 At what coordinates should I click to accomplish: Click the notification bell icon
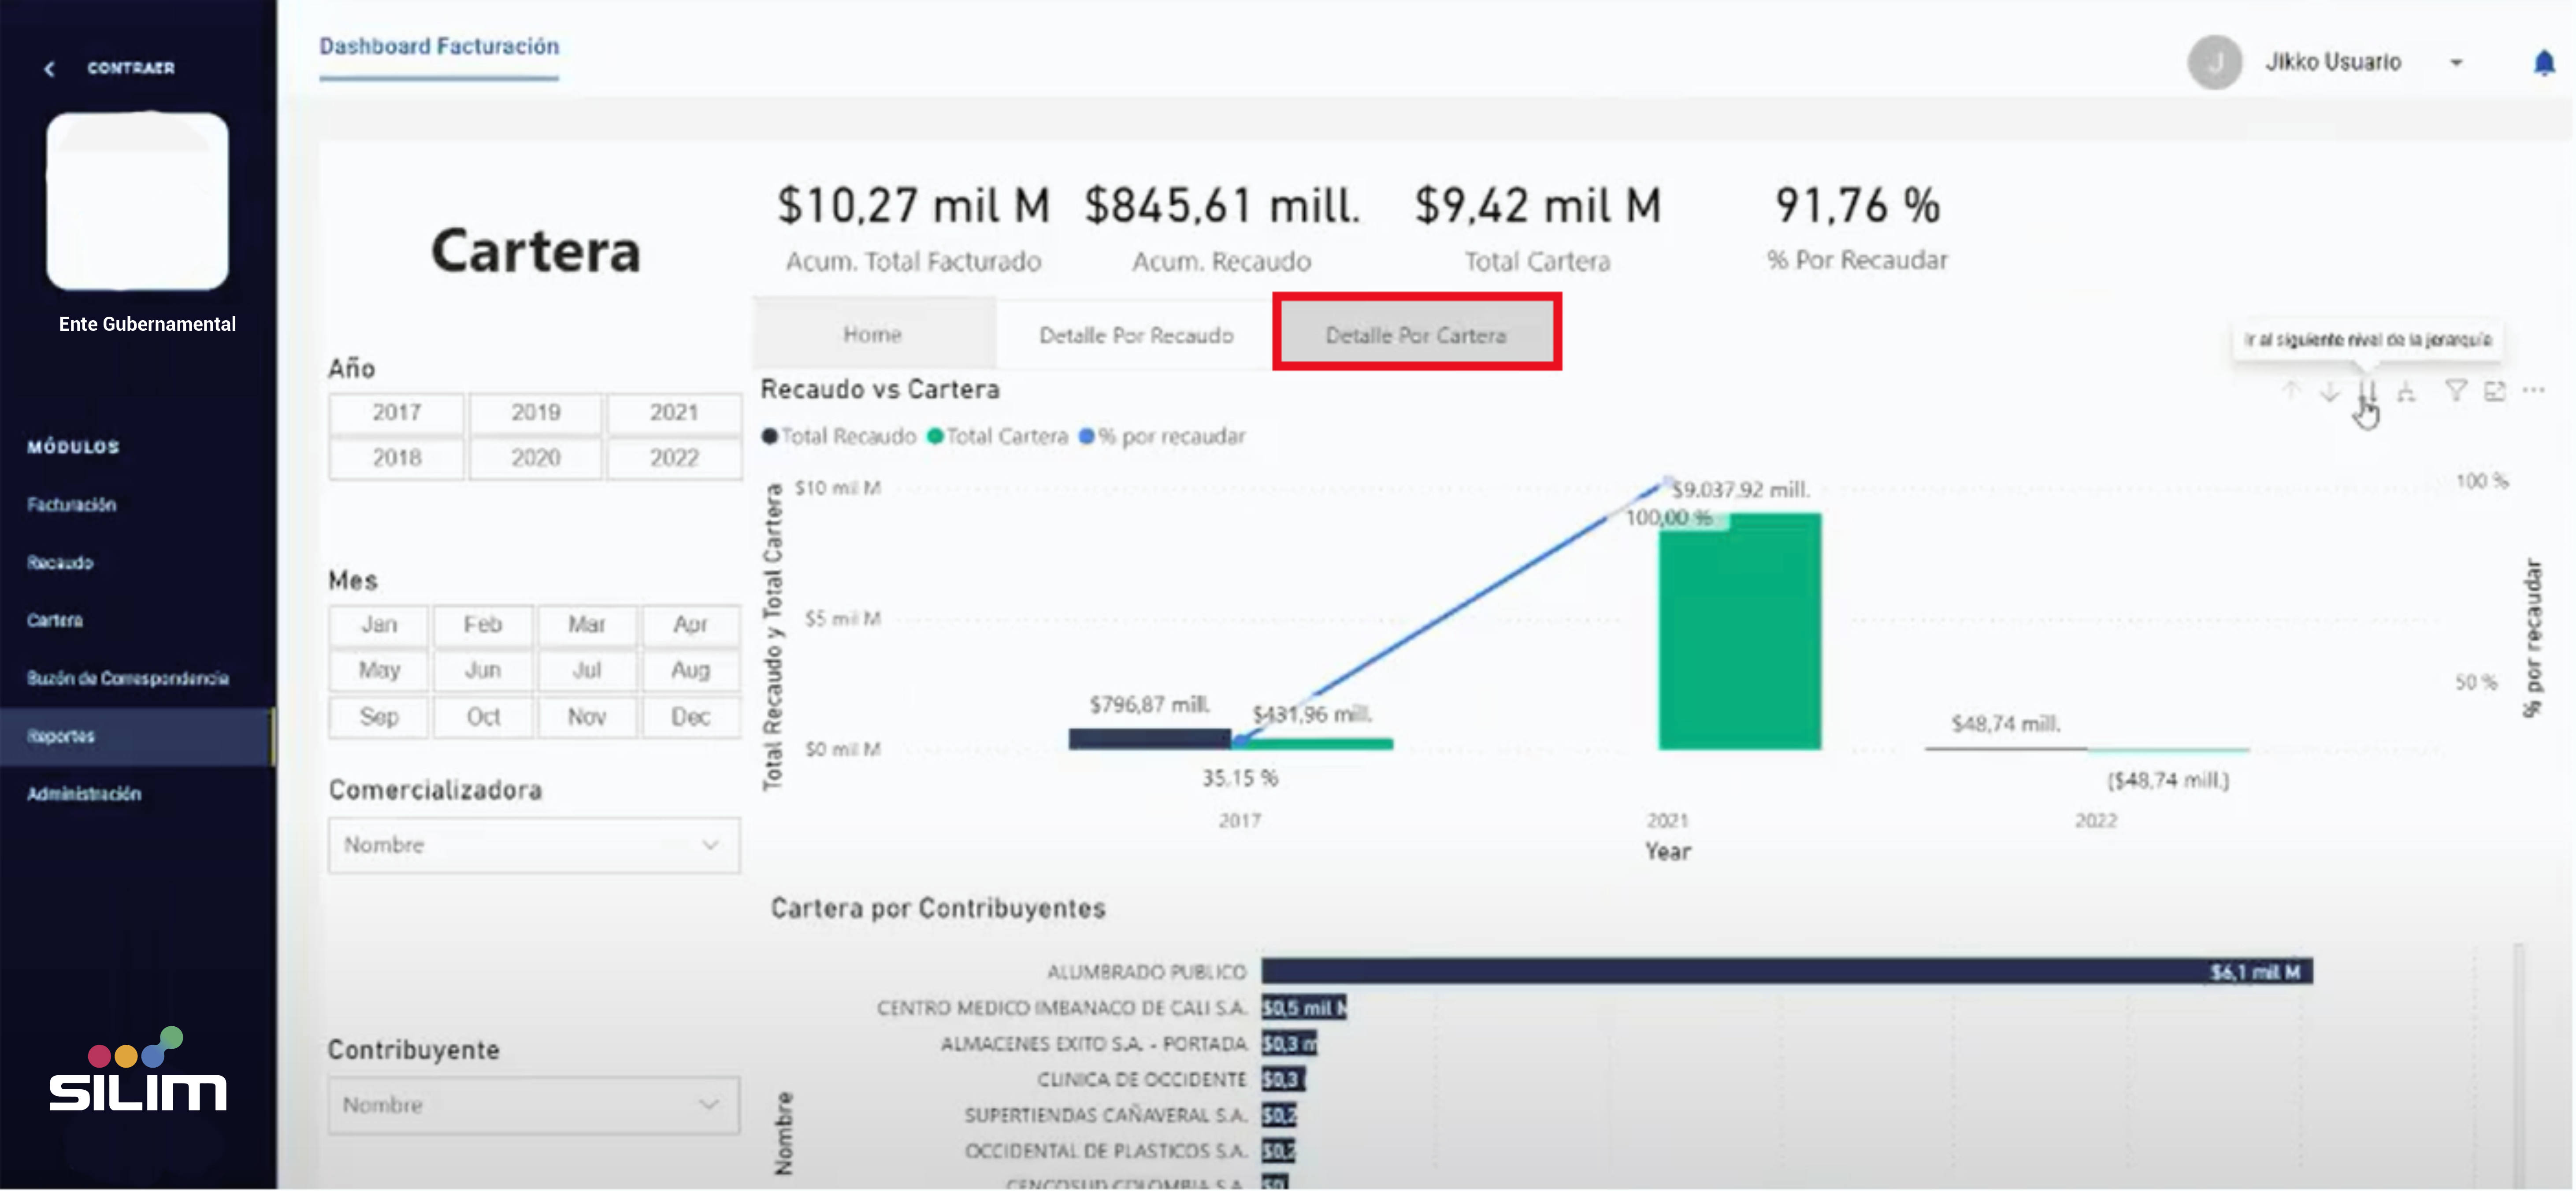(x=2543, y=63)
